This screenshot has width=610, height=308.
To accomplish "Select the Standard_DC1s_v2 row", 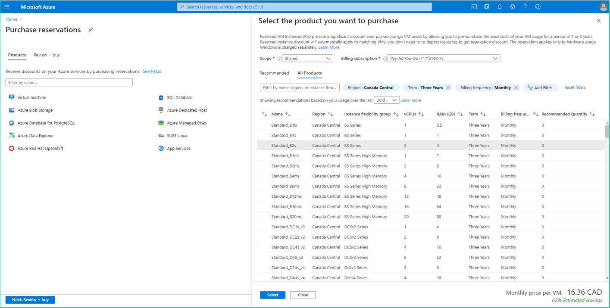I will [x=431, y=227].
